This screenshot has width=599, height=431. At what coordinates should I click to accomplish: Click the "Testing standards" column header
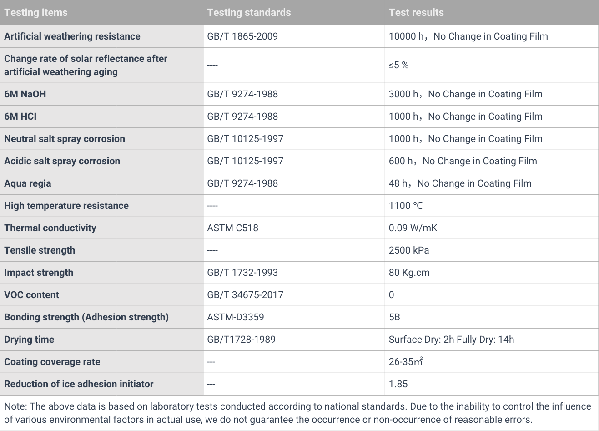[249, 13]
